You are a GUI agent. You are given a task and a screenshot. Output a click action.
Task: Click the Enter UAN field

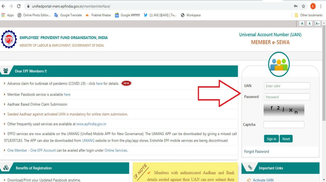[x=287, y=86]
